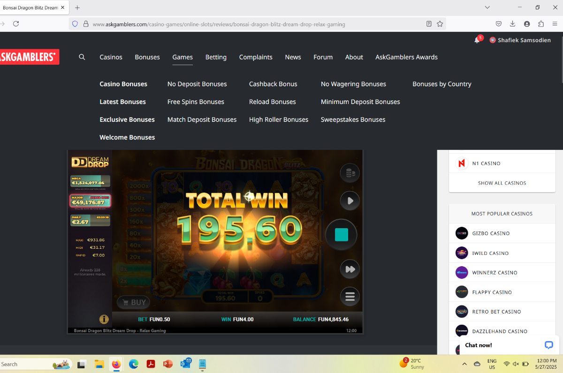Toggle the fast-forward turbo spin button

click(x=350, y=269)
